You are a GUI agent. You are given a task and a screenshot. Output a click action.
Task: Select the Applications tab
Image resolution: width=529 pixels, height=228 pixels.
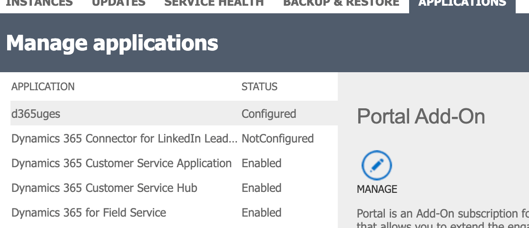(x=462, y=4)
